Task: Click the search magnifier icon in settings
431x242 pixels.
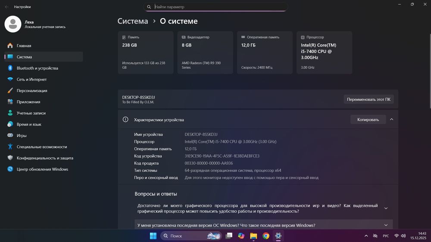Action: click(x=149, y=7)
